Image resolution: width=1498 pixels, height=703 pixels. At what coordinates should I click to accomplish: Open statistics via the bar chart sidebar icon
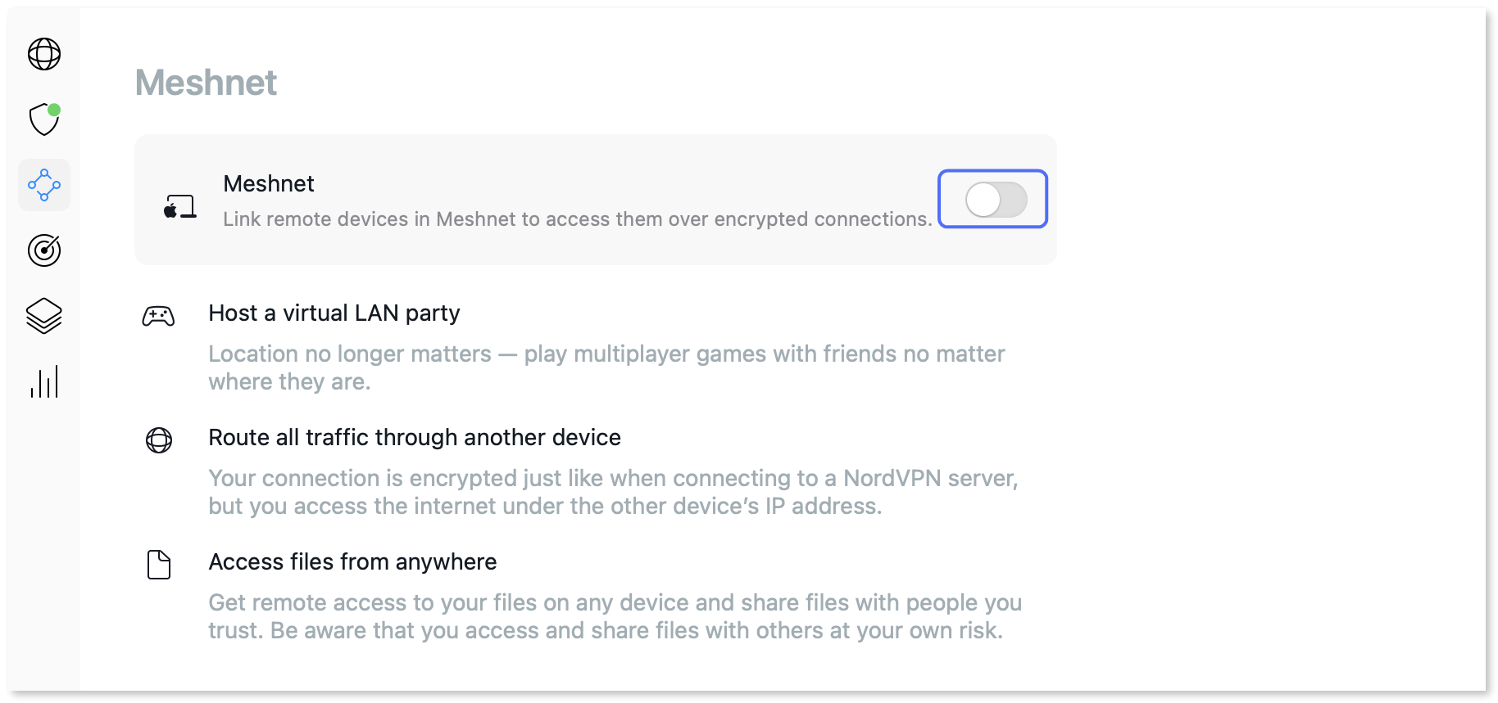(44, 381)
